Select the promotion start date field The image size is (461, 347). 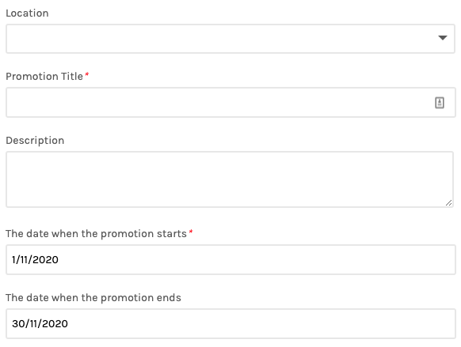[230, 259]
